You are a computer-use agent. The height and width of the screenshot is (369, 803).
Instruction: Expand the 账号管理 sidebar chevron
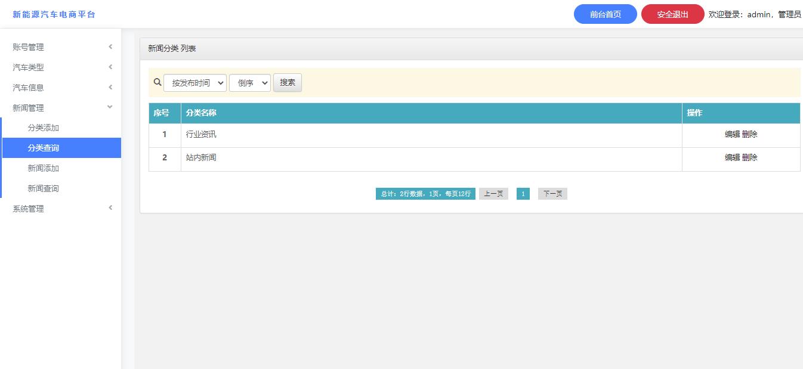(110, 47)
